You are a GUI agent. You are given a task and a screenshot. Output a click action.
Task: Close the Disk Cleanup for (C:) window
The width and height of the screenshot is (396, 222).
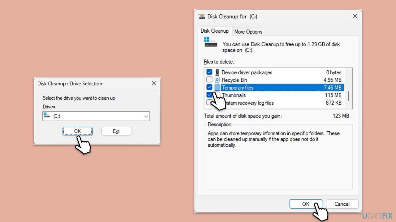355,16
